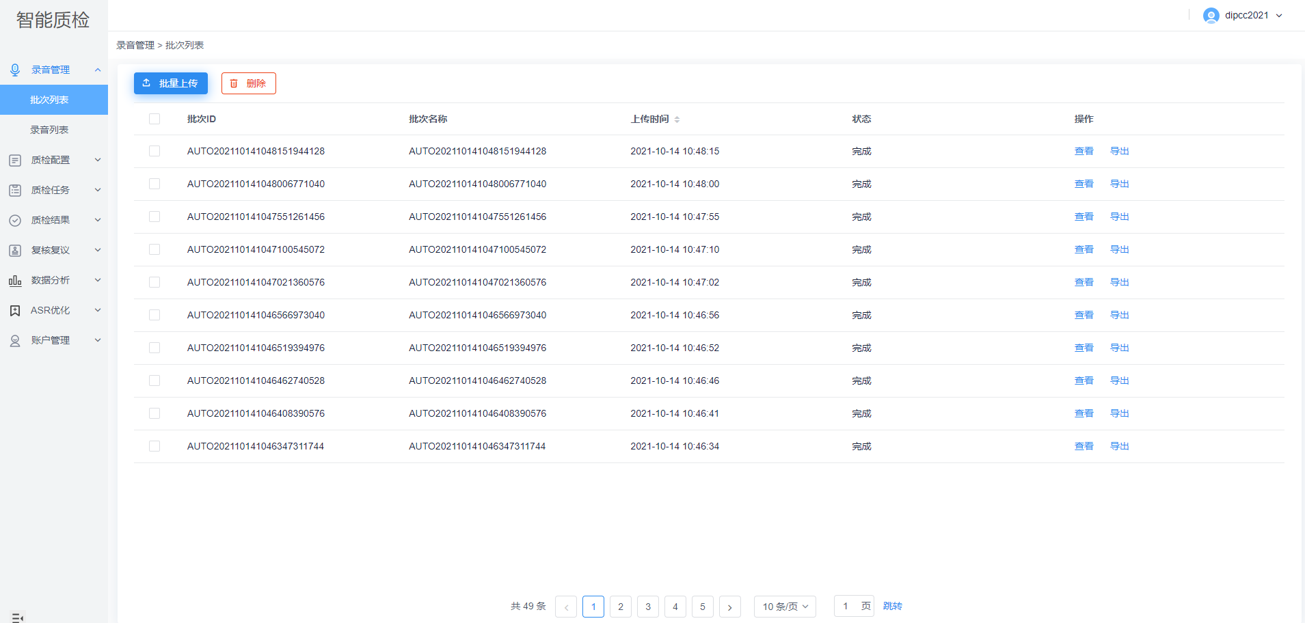Select the checkbox for batch AUTO202110141047100545072
This screenshot has height=623, width=1305.
(x=154, y=249)
